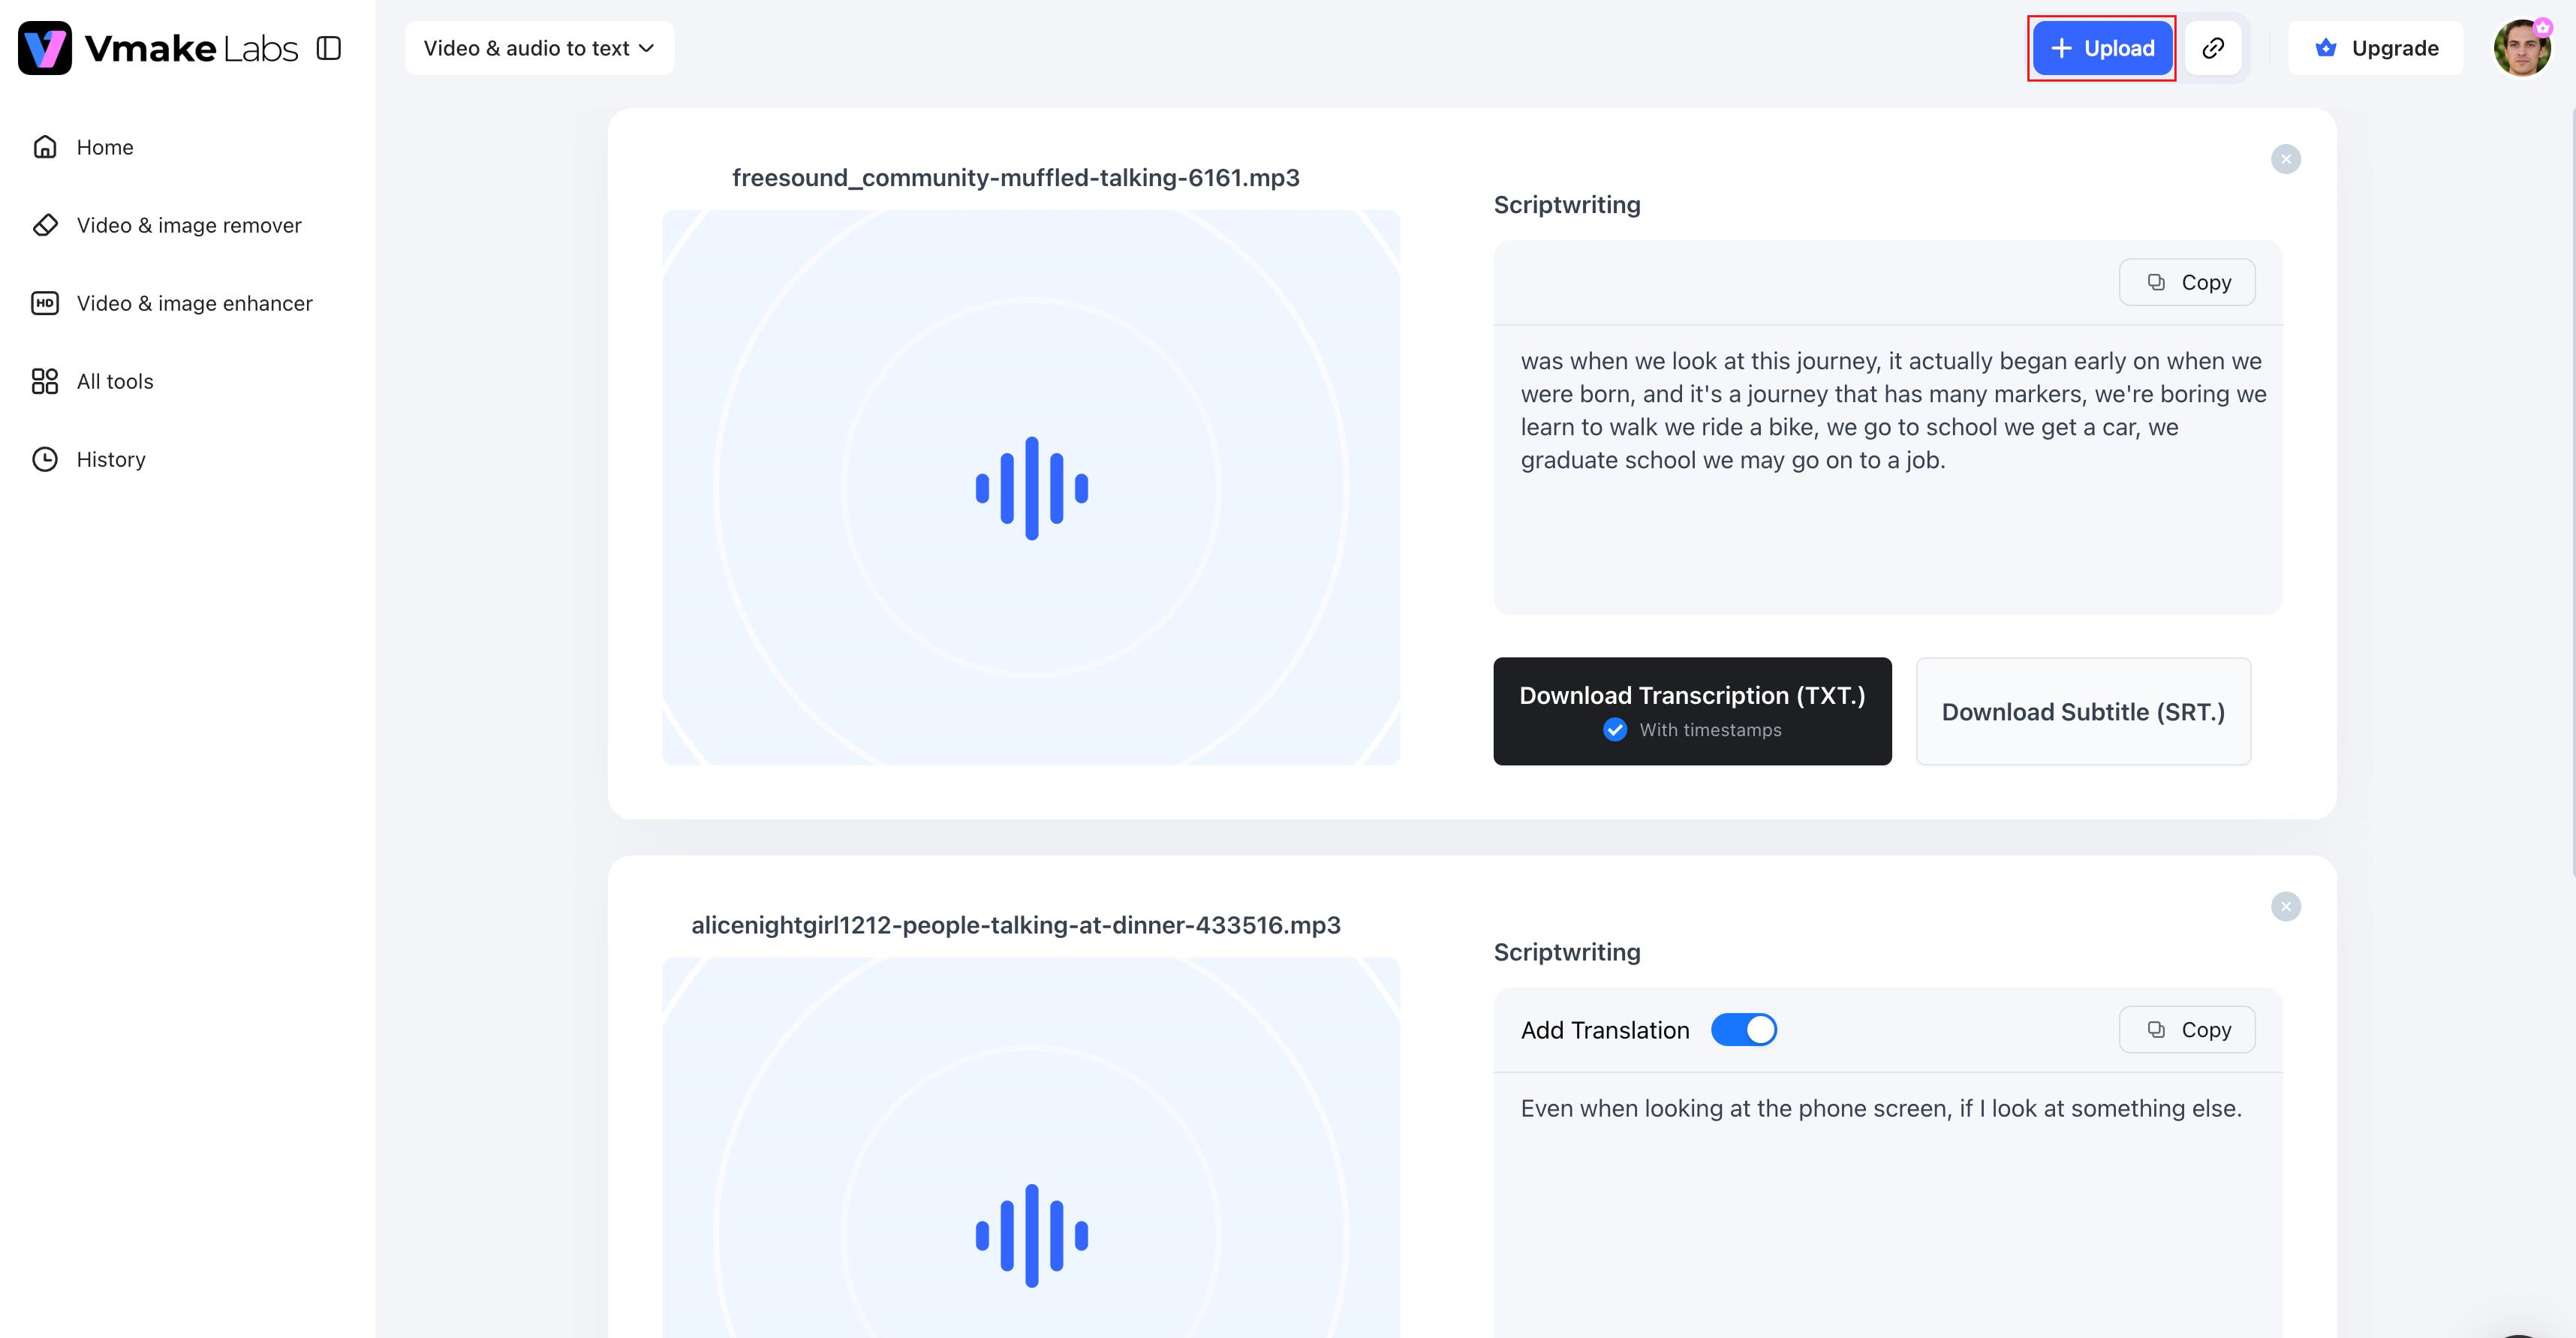Click the 'Even when looking at the phone screen' text
The image size is (2576, 1338).
1881,1108
